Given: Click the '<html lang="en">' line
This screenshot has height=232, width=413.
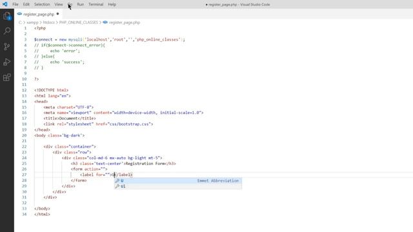Looking at the screenshot, I should click(52, 96).
